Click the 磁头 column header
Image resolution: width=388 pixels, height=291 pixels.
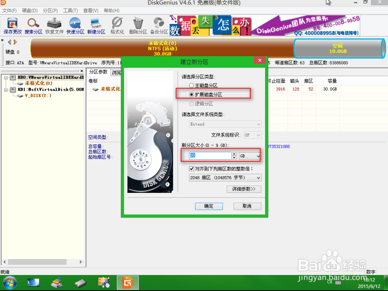(295, 81)
